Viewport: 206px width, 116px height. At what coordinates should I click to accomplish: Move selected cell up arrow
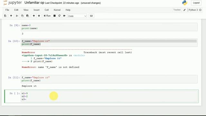point(34,16)
